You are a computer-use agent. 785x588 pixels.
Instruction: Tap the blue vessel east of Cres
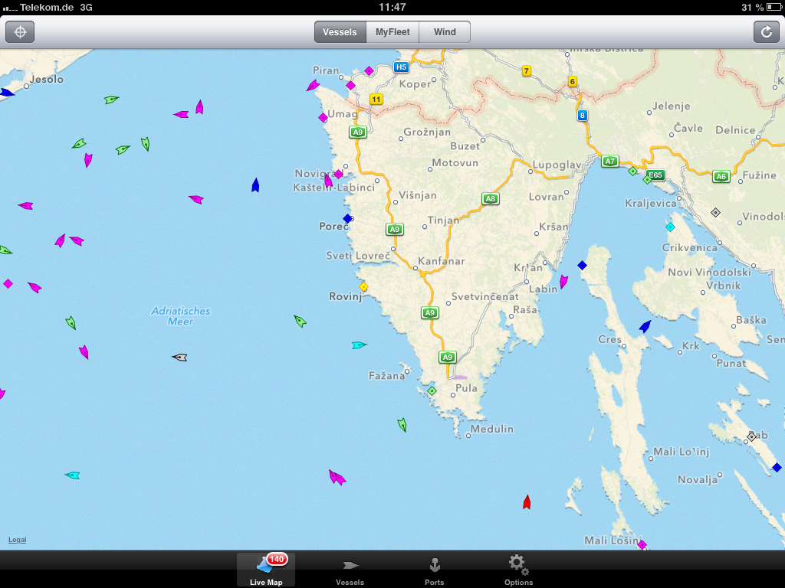[645, 326]
